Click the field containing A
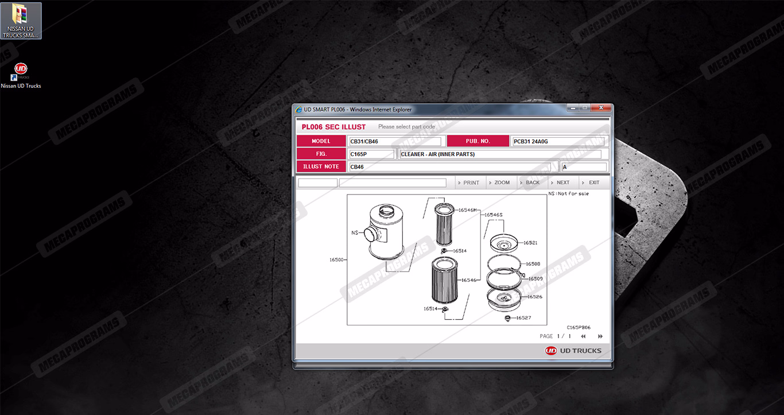Image resolution: width=784 pixels, height=415 pixels. (584, 167)
